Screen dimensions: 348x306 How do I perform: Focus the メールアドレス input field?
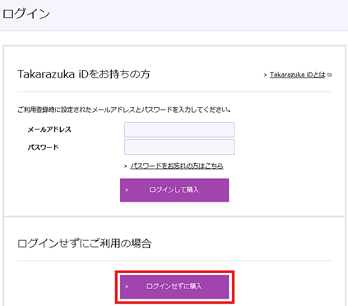[179, 130]
